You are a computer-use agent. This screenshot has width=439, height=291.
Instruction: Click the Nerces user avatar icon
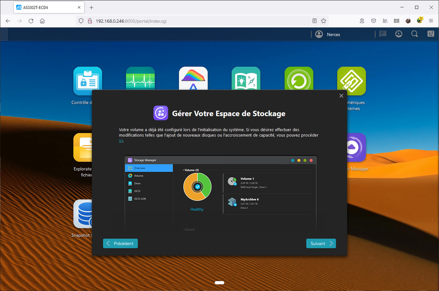tap(319, 34)
